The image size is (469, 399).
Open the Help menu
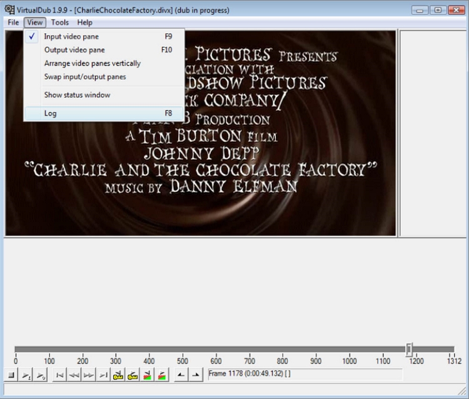coord(84,23)
